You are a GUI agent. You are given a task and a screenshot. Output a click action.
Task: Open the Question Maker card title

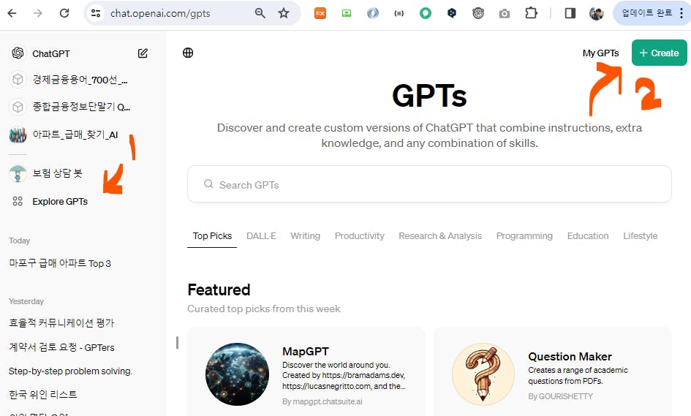tap(570, 356)
